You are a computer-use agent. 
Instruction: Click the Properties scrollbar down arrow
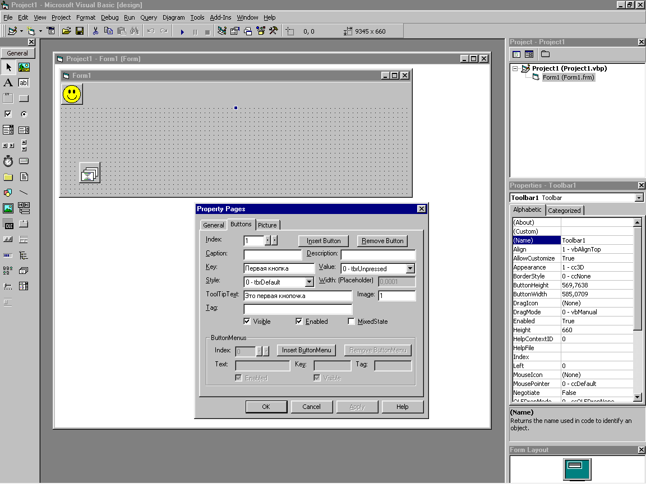(638, 398)
